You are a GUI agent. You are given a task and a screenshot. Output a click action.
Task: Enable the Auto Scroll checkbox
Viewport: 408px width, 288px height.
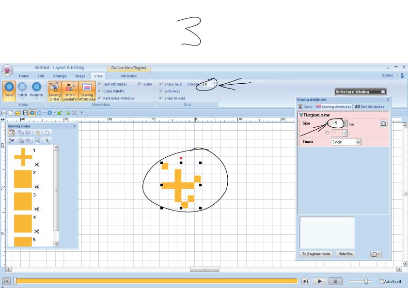[381, 282]
